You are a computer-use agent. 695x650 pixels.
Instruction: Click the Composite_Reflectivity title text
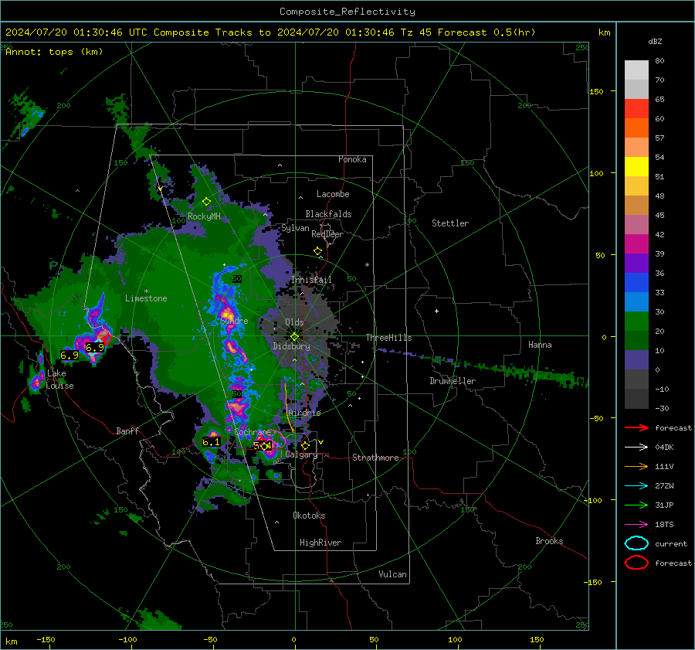click(x=347, y=12)
